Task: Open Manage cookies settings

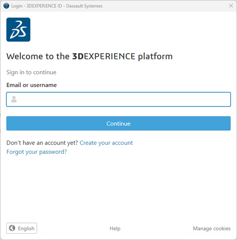Action: (212, 229)
